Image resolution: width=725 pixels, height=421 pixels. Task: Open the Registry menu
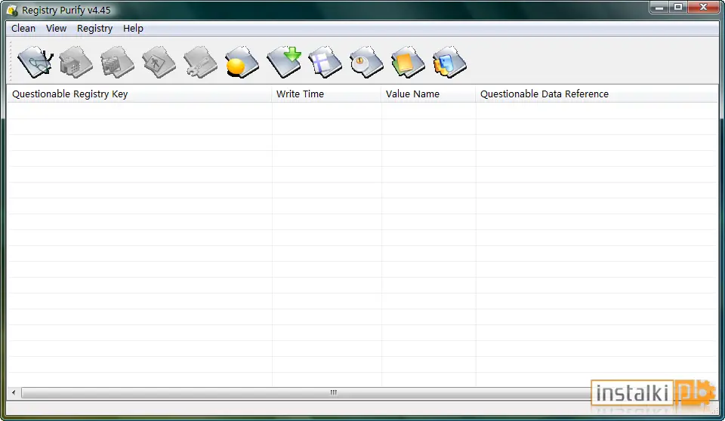[95, 28]
